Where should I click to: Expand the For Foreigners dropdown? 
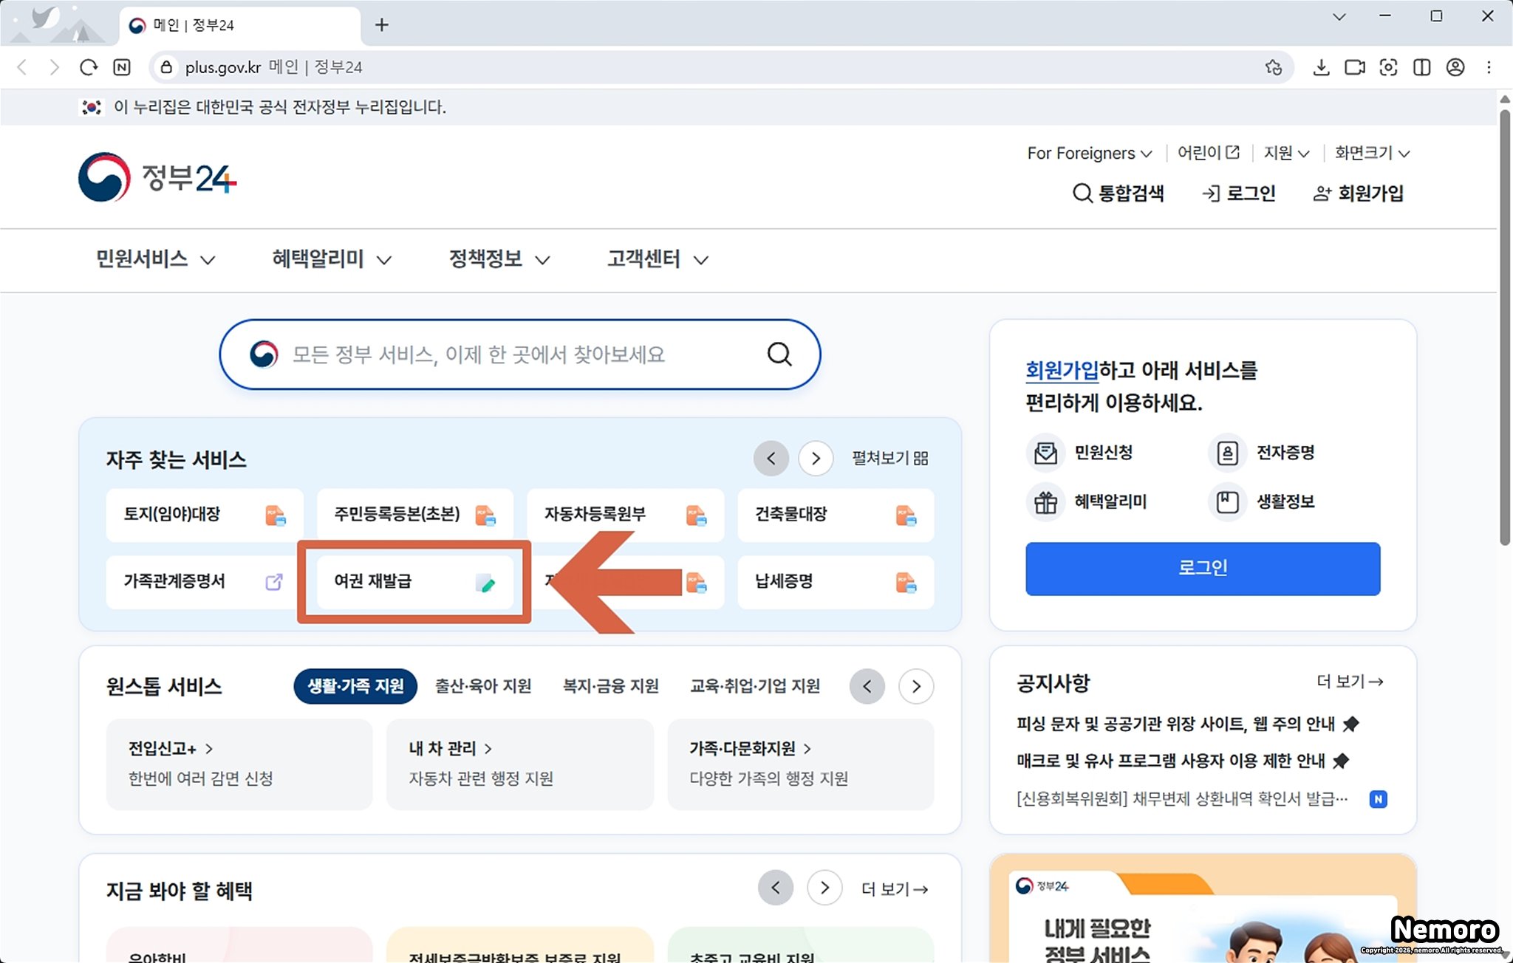(x=1089, y=153)
